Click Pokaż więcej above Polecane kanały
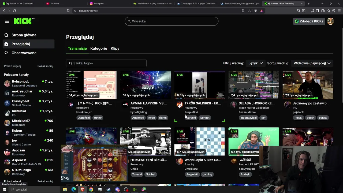This screenshot has width=343, height=193. 12,66
